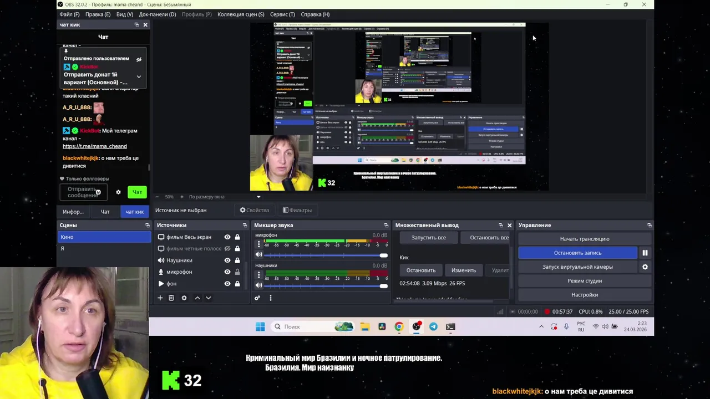Open preview scaling dropdown По размеру окна

224,197
